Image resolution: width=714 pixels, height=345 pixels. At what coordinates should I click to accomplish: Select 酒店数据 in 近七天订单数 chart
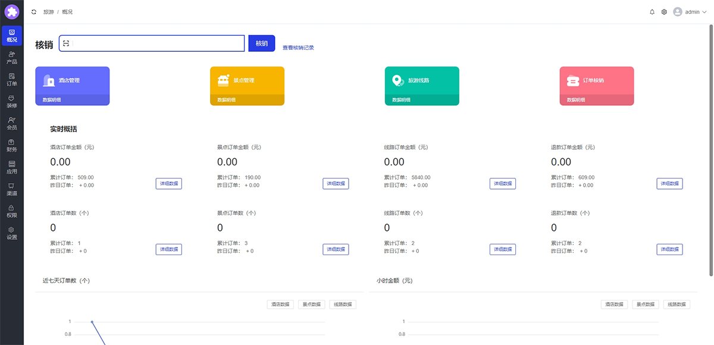tap(280, 305)
